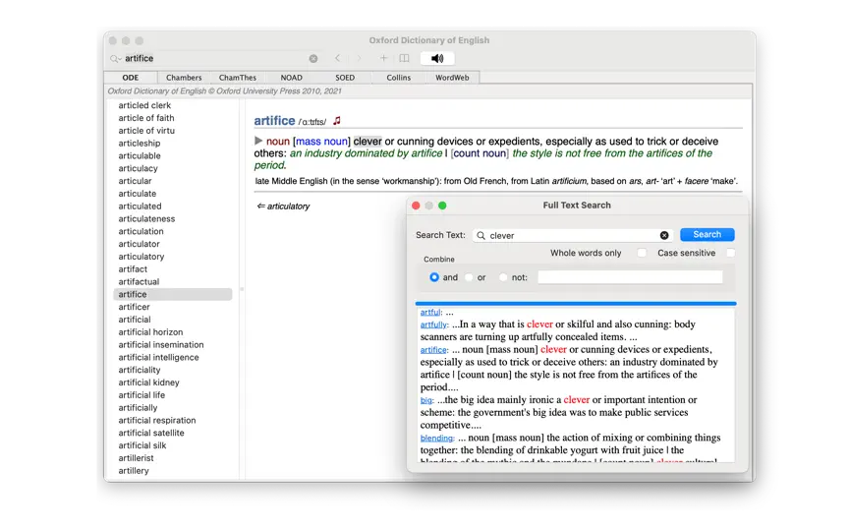Viewport: 849px width, 531px height.
Task: Select the 'or' combine radio button
Action: 469,277
